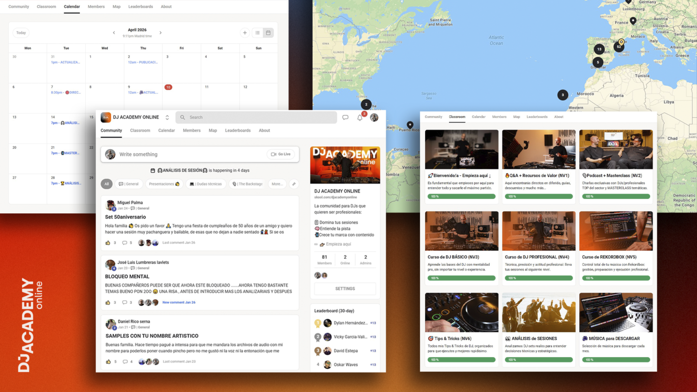Open the 1pm ACTUALIZA... calendar event
This screenshot has width=697, height=392.
pos(66,62)
